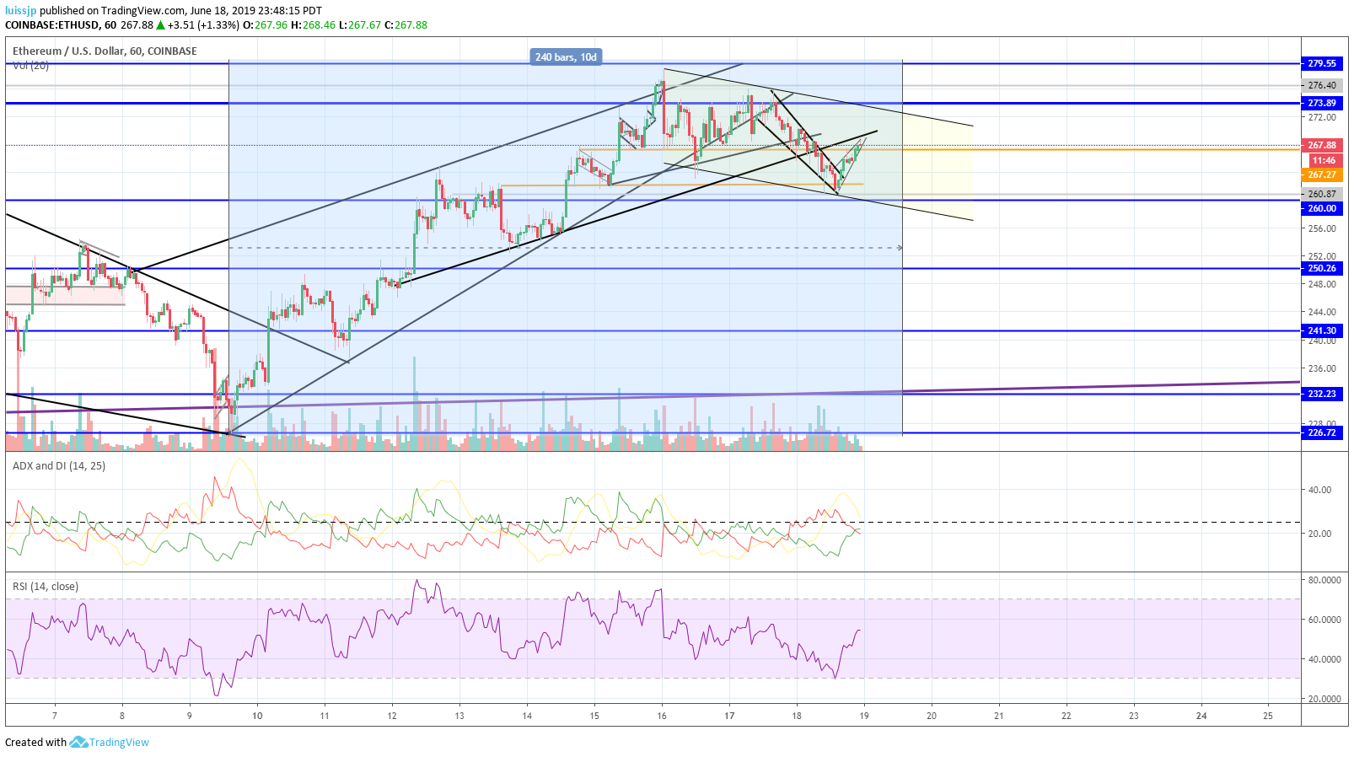Select the 226.72 blue price level label
Image resolution: width=1354 pixels, height=757 pixels.
click(x=1321, y=432)
